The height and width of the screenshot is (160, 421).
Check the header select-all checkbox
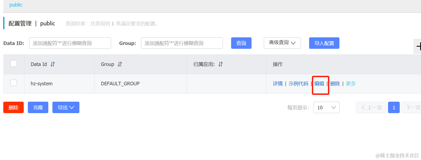[13, 63]
